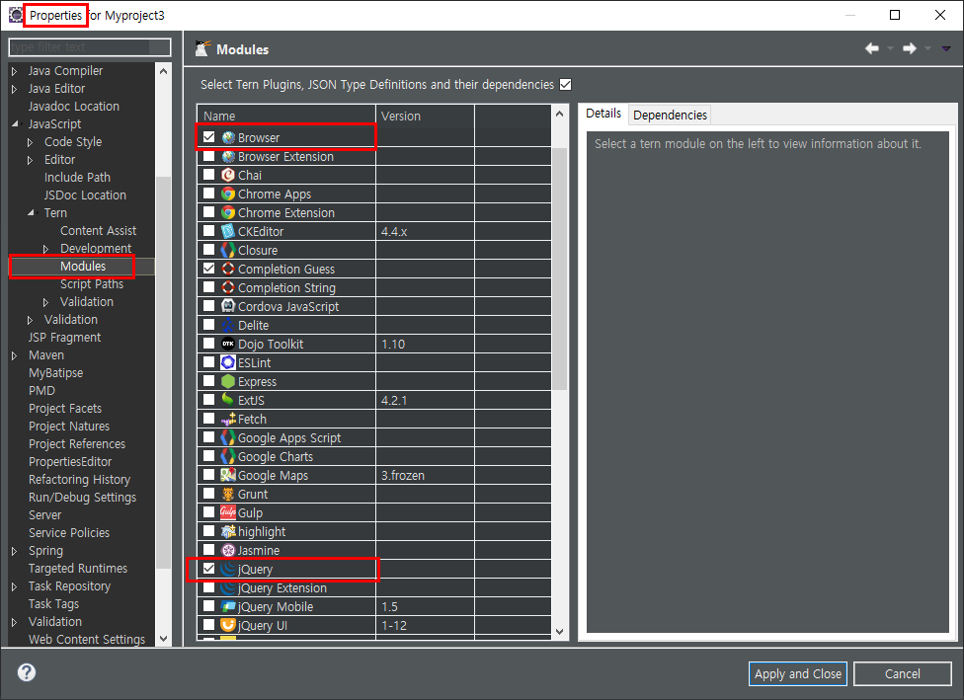Toggle the select dependencies checkbox
964x700 pixels.
(x=566, y=85)
